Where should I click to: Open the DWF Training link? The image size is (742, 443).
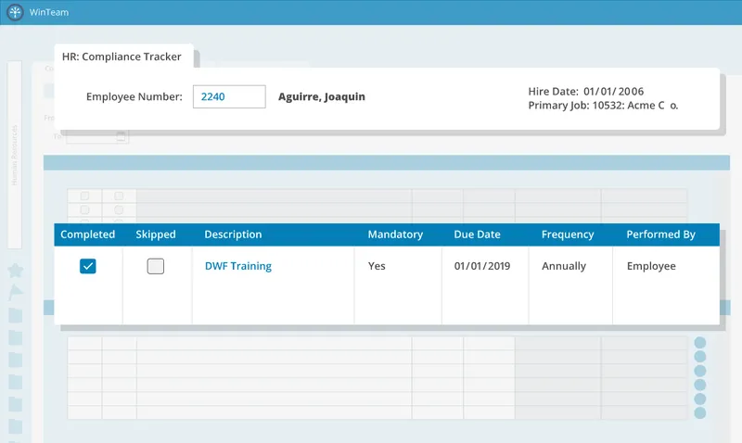tap(238, 266)
